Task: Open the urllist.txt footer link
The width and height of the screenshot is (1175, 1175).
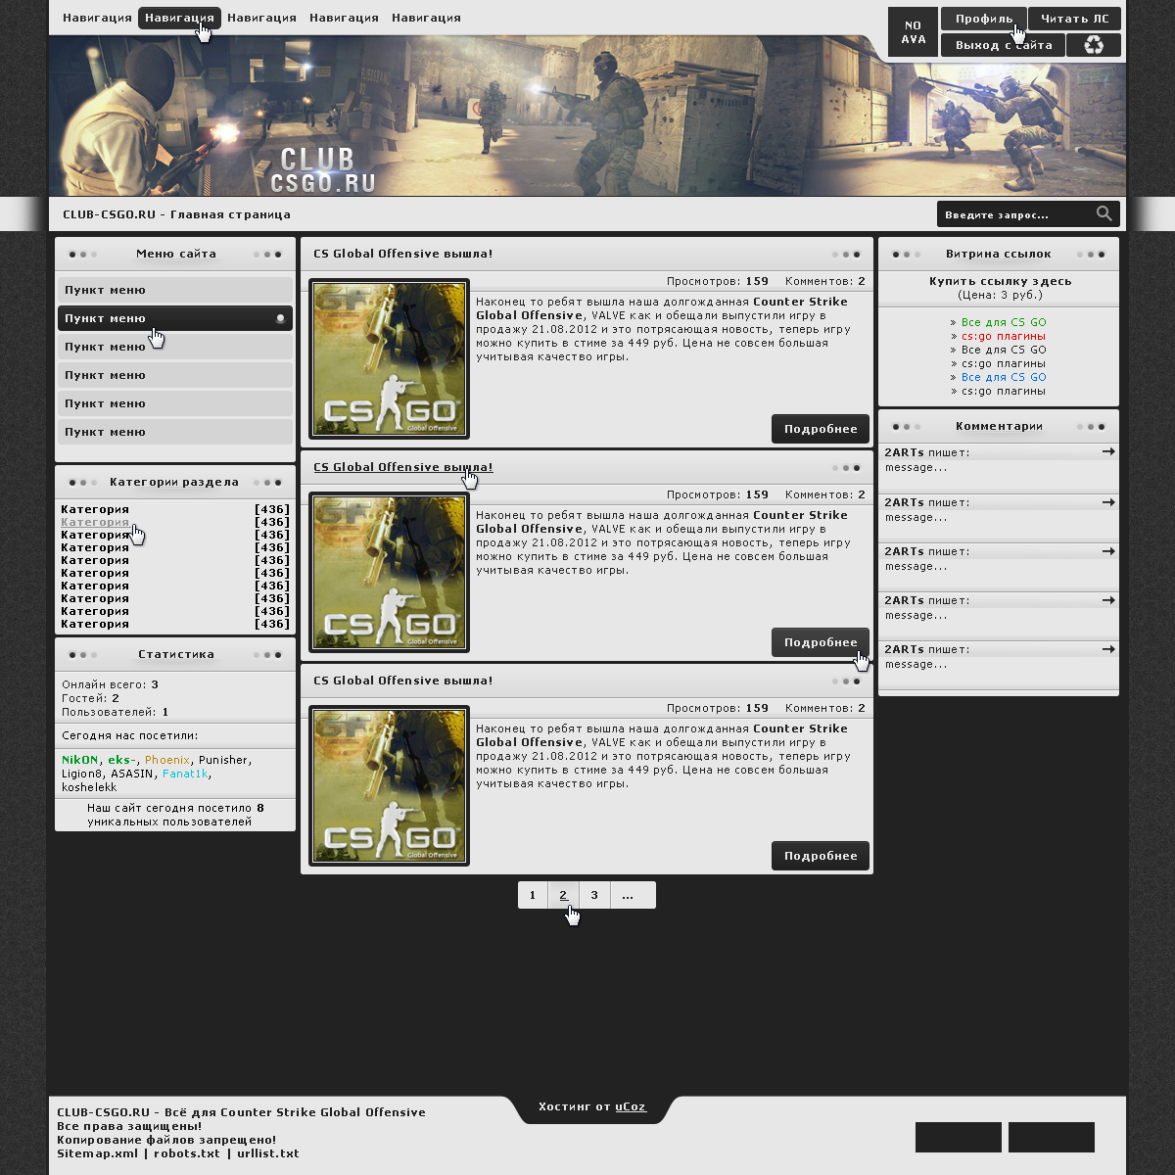Action: [268, 1153]
